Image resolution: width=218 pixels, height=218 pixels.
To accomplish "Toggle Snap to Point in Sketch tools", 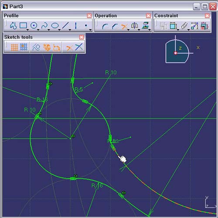I will (24, 47).
